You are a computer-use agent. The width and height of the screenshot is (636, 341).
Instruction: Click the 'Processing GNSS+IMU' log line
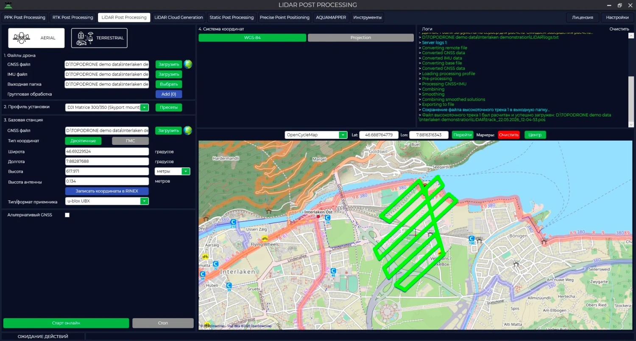[x=444, y=84]
